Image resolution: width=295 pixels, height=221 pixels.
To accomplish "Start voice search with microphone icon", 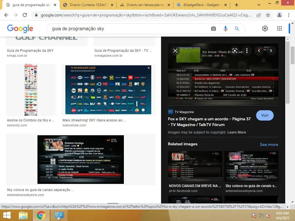I will (x=225, y=28).
